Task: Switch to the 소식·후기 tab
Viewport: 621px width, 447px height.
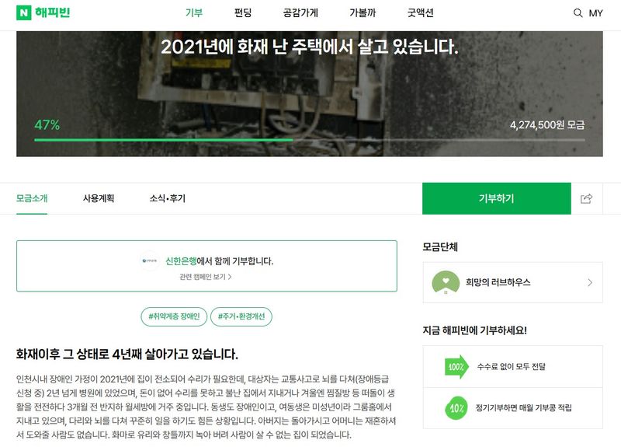Action: tap(167, 198)
